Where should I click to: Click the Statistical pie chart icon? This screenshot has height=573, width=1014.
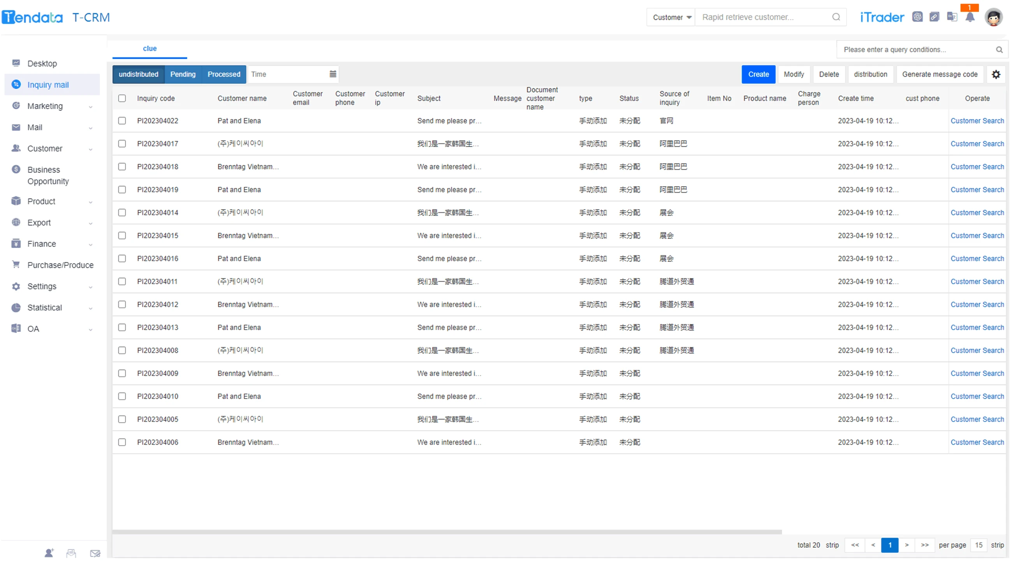coord(16,308)
